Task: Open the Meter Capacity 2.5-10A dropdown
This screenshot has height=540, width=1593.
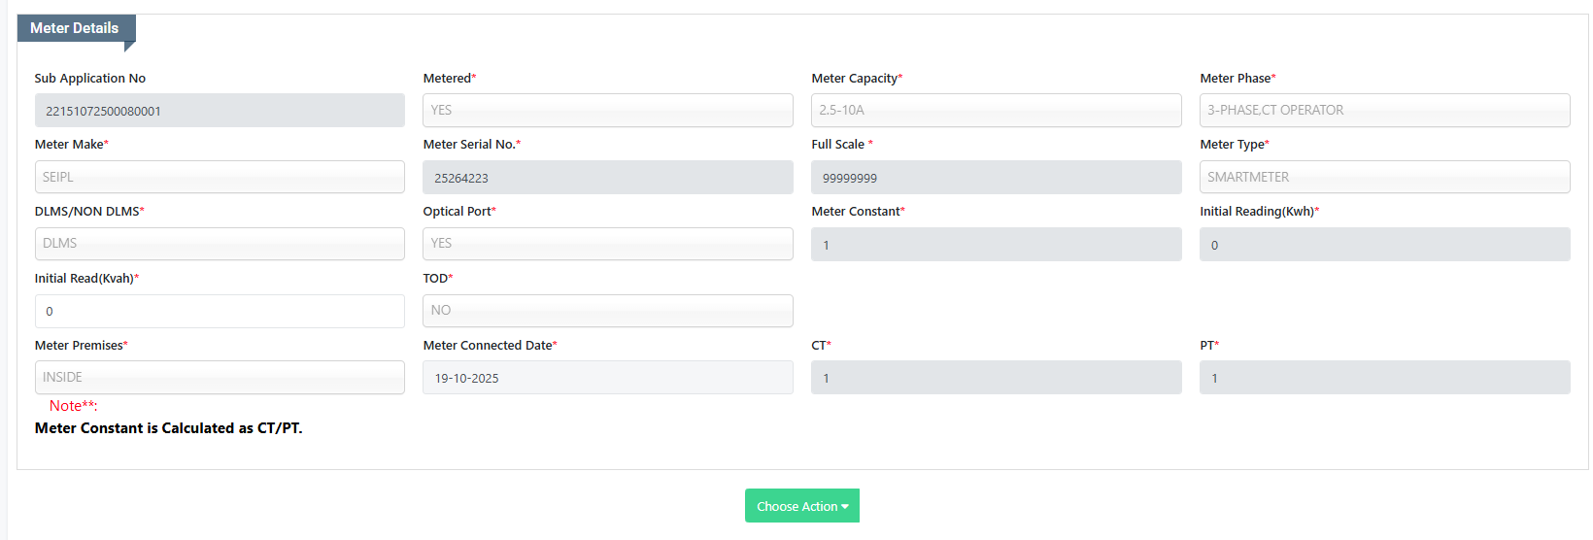Action: (x=996, y=111)
